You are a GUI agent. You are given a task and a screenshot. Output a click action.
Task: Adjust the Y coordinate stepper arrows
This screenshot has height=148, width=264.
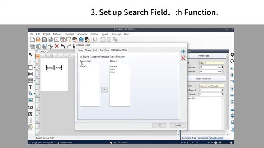tap(222, 72)
